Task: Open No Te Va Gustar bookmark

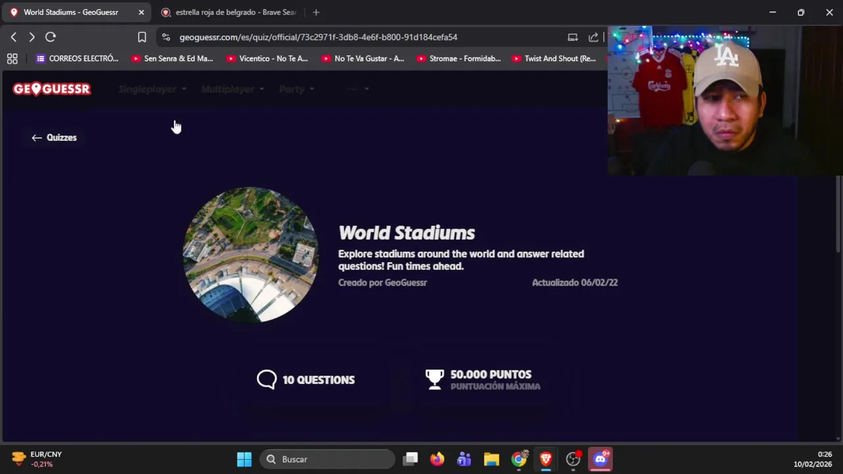Action: point(363,59)
